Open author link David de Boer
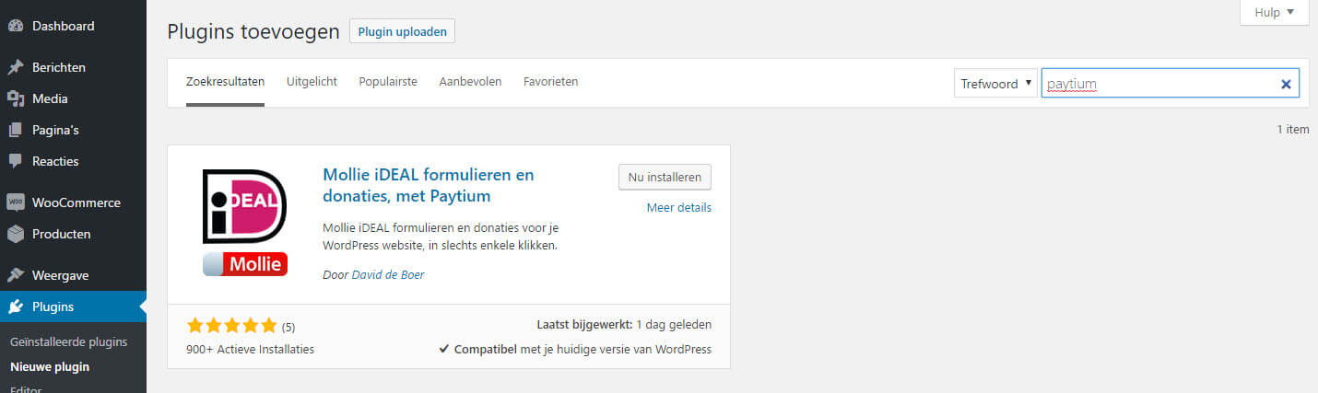The image size is (1318, 393). 388,274
